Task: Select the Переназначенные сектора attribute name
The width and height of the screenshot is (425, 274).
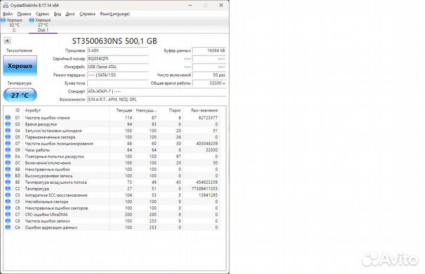Action: [x=50, y=137]
